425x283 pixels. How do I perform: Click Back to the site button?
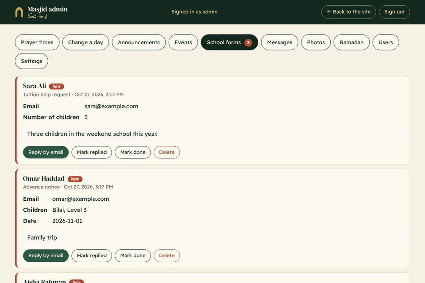(x=348, y=12)
